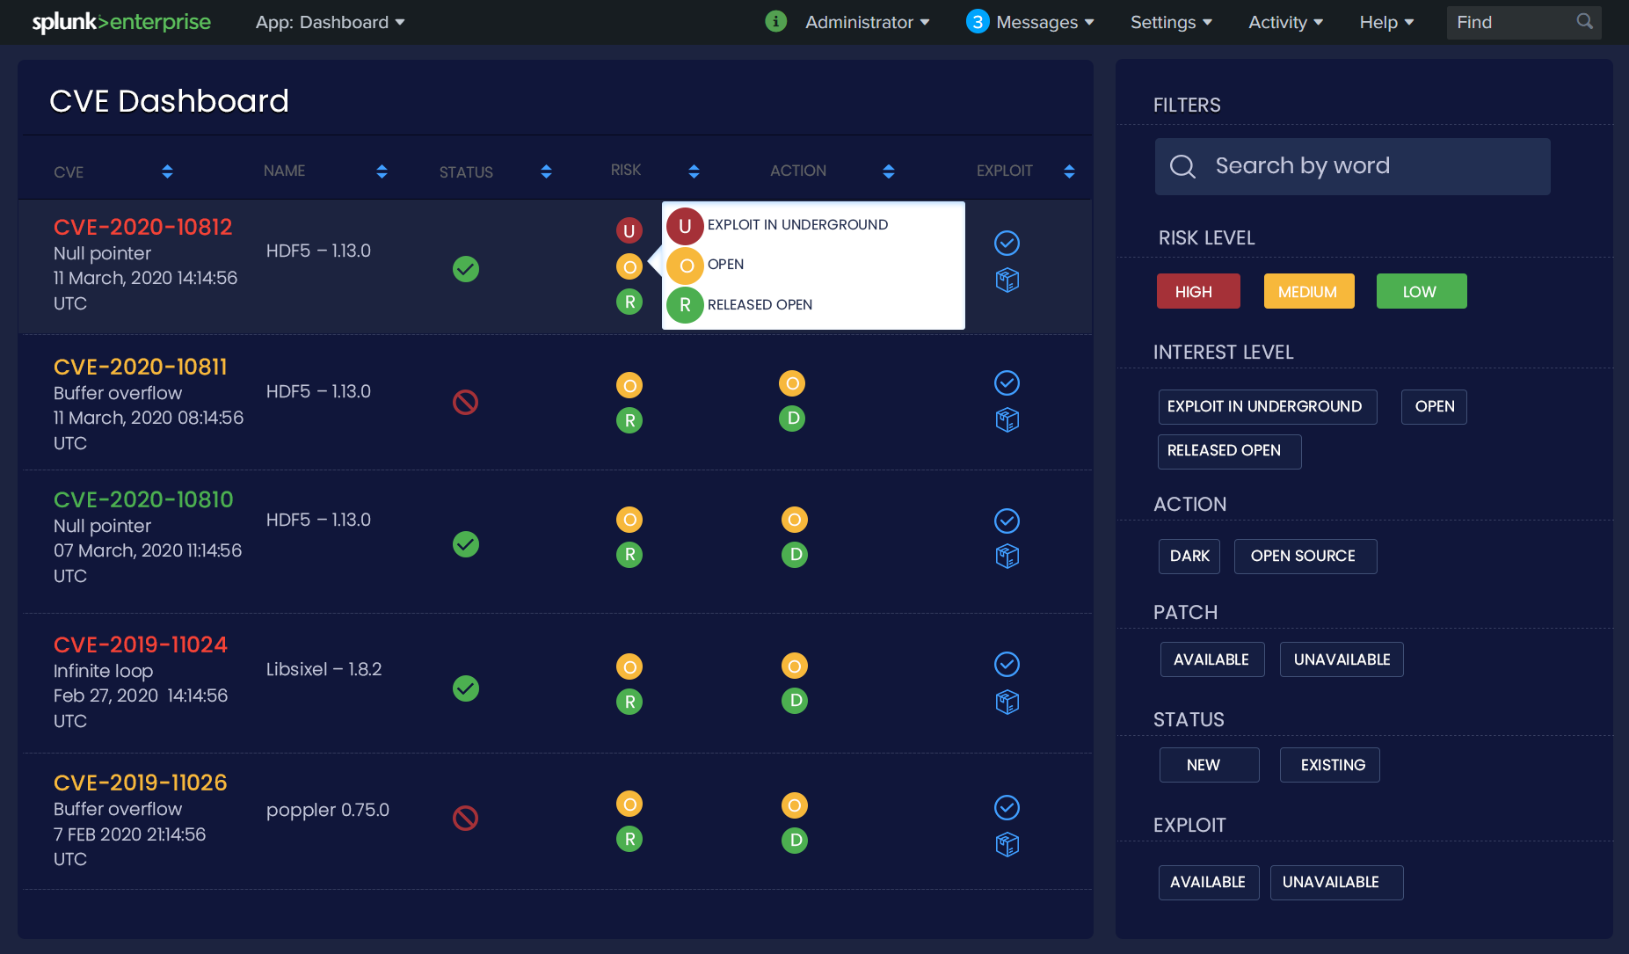Click the exploit checkmark icon for CVE-2020-10811
This screenshot has width=1629, height=954.
tap(1007, 383)
